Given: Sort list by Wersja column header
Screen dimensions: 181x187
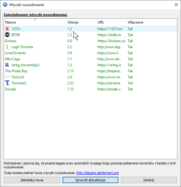Looking at the screenshot, I should [x=81, y=22].
